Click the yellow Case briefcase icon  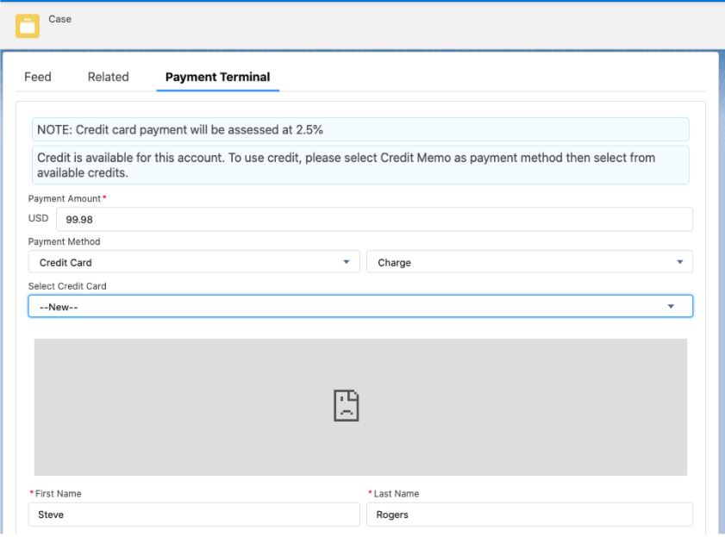click(27, 26)
